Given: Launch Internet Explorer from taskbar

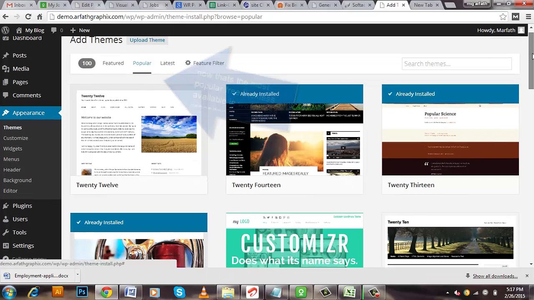Looking at the screenshot, I should pos(34,292).
